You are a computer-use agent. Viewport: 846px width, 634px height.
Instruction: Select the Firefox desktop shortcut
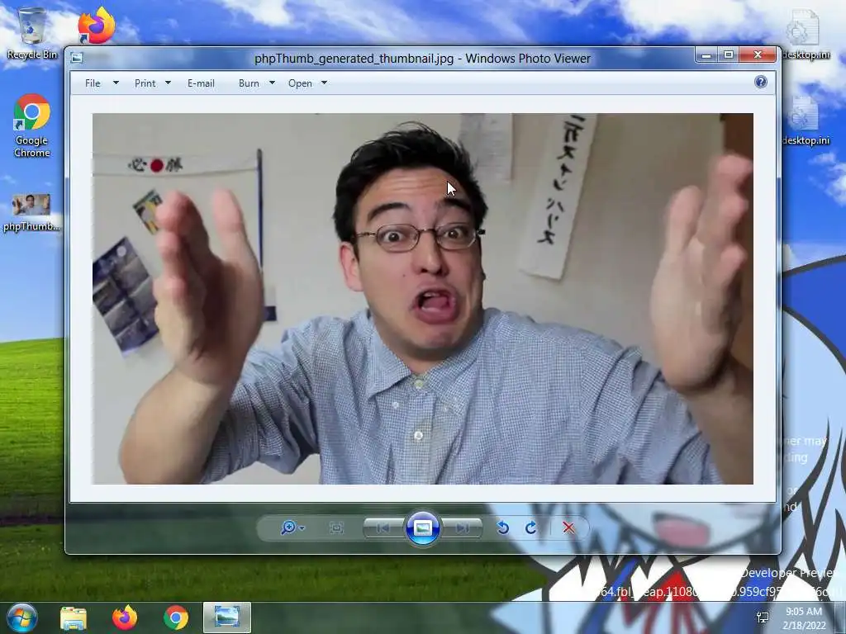pyautogui.click(x=96, y=25)
